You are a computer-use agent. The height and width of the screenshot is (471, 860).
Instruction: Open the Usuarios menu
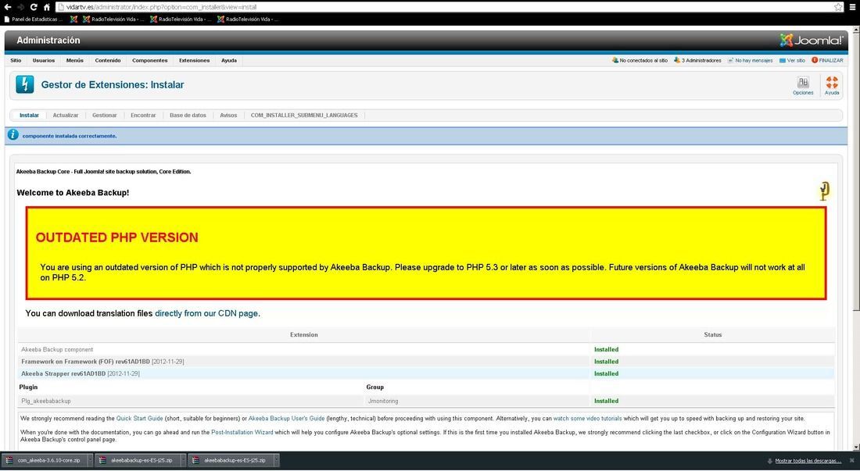(x=43, y=60)
